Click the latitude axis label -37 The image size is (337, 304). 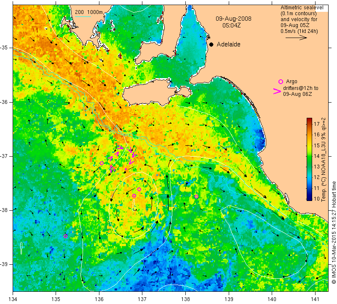pyautogui.click(x=4, y=156)
